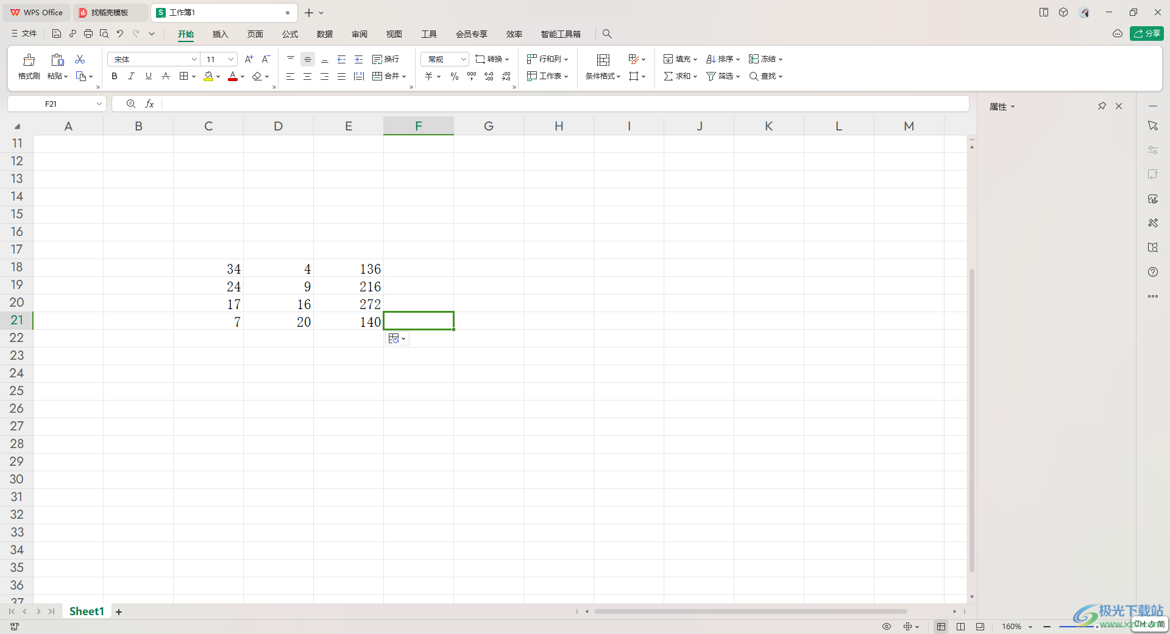Select the Sheet1 worksheet tab
Viewport: 1170px width, 634px height.
[87, 611]
